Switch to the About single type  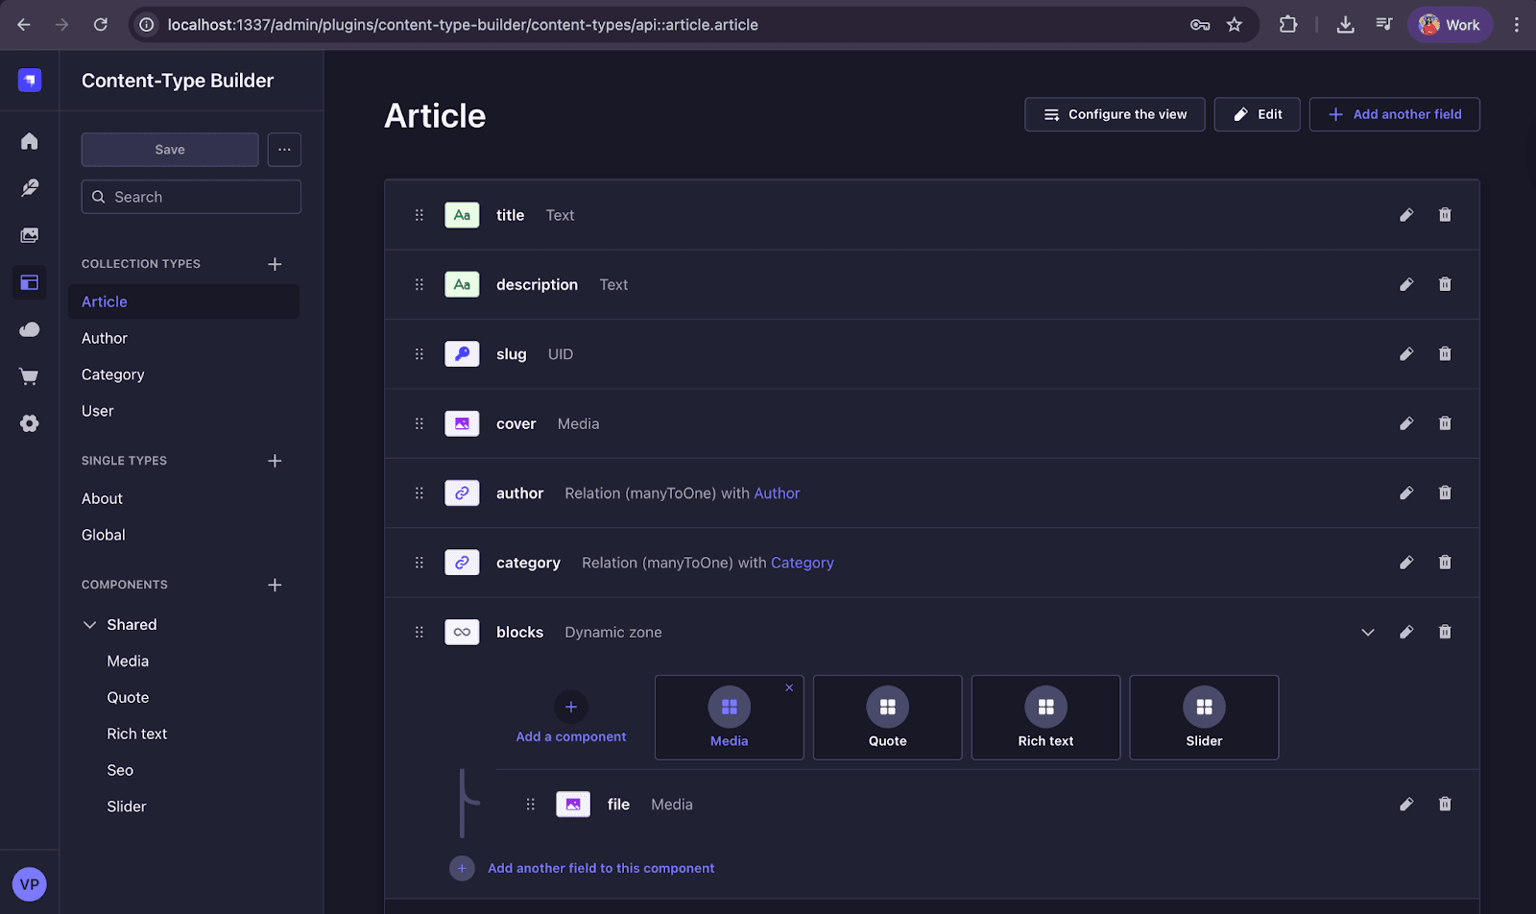101,498
